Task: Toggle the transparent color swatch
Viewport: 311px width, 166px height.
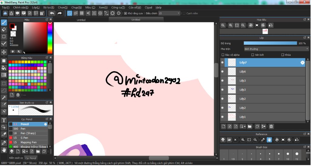Action: point(13,34)
